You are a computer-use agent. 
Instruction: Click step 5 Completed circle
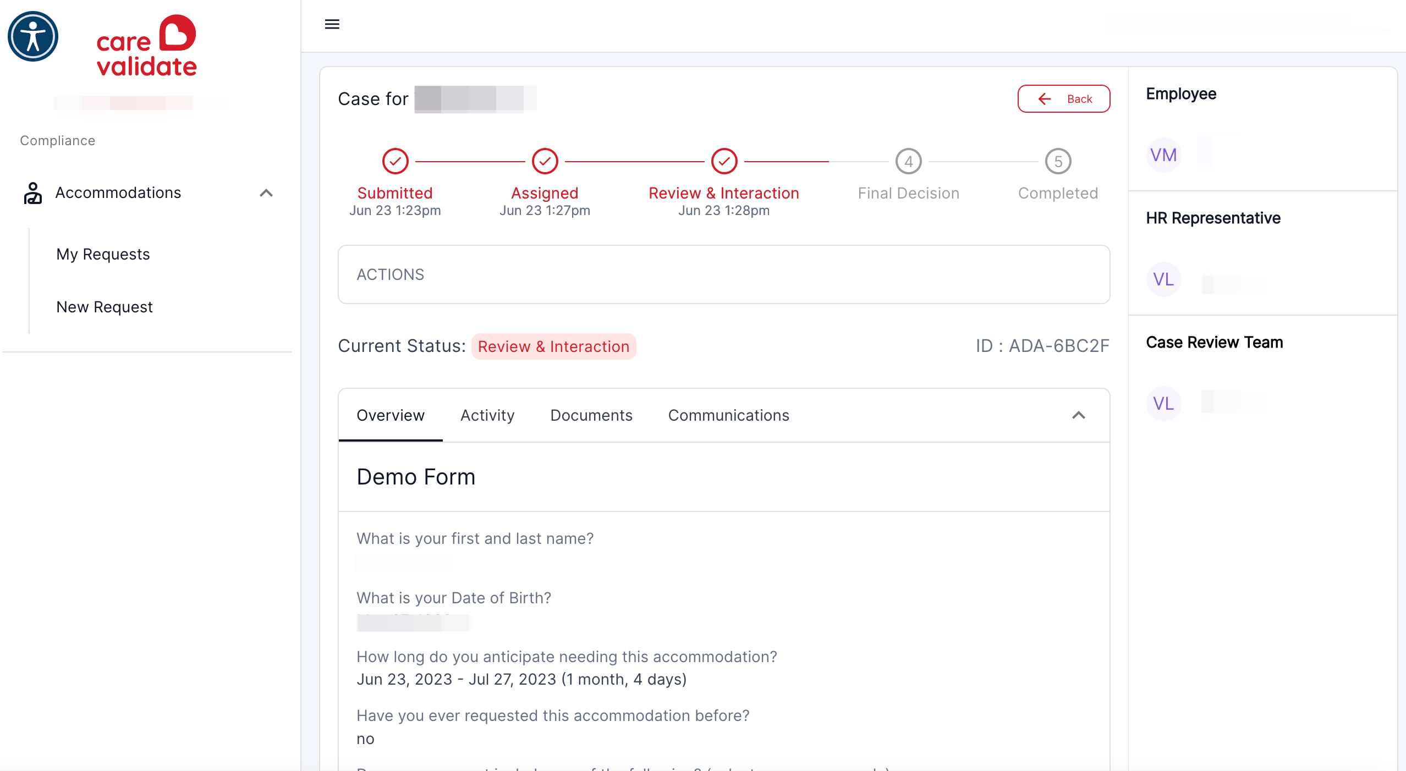click(1058, 162)
